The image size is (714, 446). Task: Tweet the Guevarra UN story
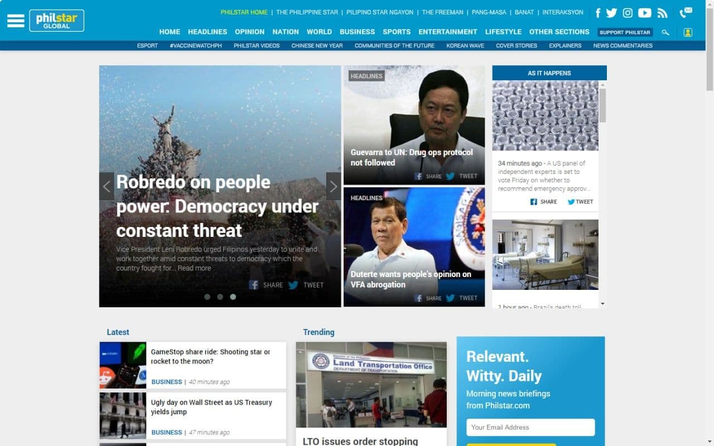click(461, 176)
